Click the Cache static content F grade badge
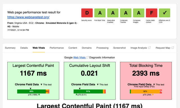Viewport: 180px width, 108px height. (152, 13)
